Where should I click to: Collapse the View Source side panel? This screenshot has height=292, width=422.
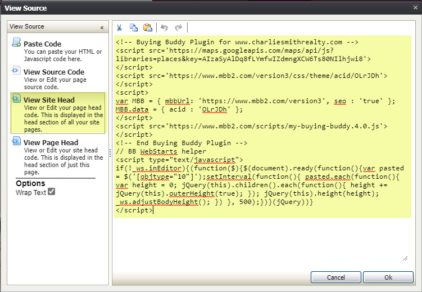click(x=102, y=27)
